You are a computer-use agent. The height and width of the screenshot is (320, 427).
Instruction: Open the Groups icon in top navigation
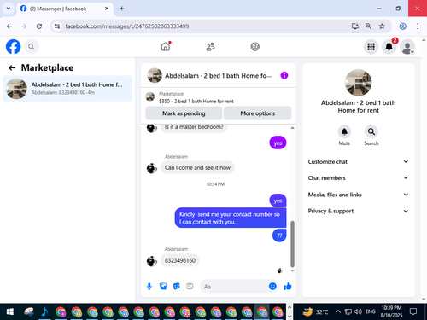254,47
